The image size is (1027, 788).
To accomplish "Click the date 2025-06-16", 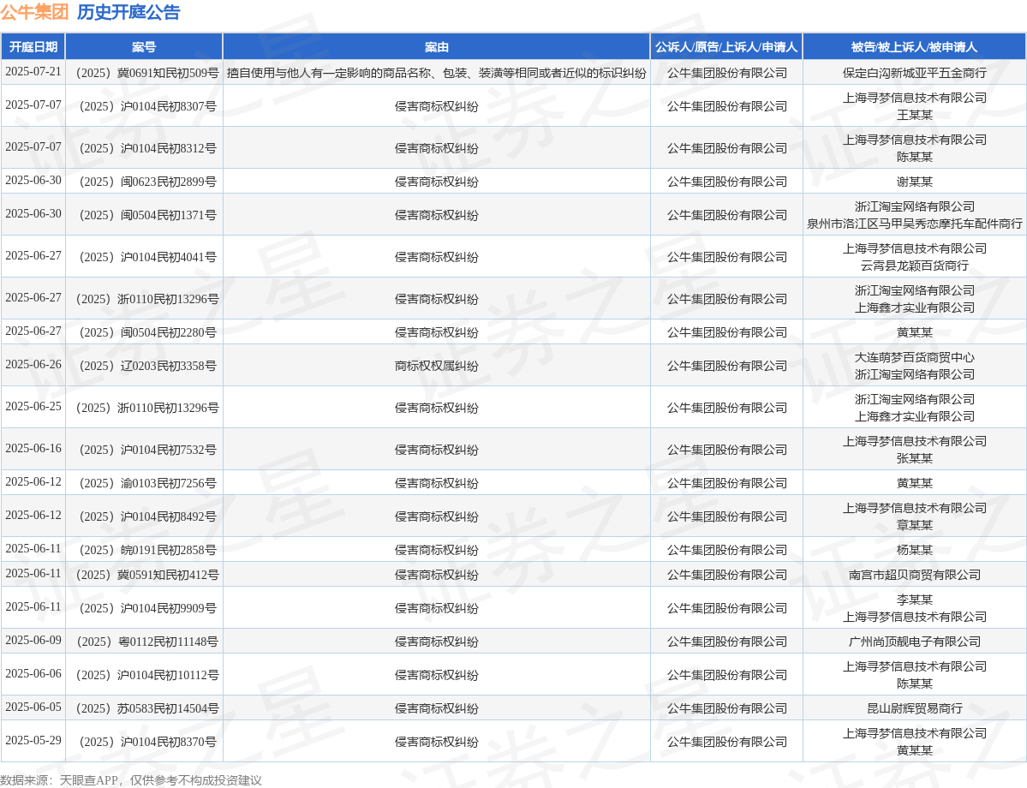I will 33,448.
